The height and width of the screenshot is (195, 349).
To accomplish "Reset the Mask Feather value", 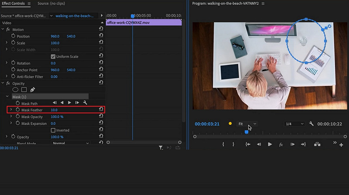I will click(x=101, y=109).
